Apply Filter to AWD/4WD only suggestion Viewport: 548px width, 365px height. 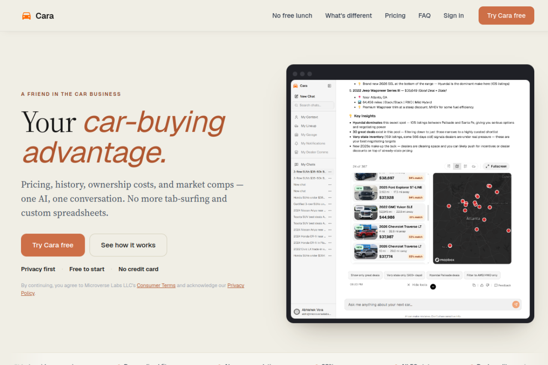click(x=482, y=275)
